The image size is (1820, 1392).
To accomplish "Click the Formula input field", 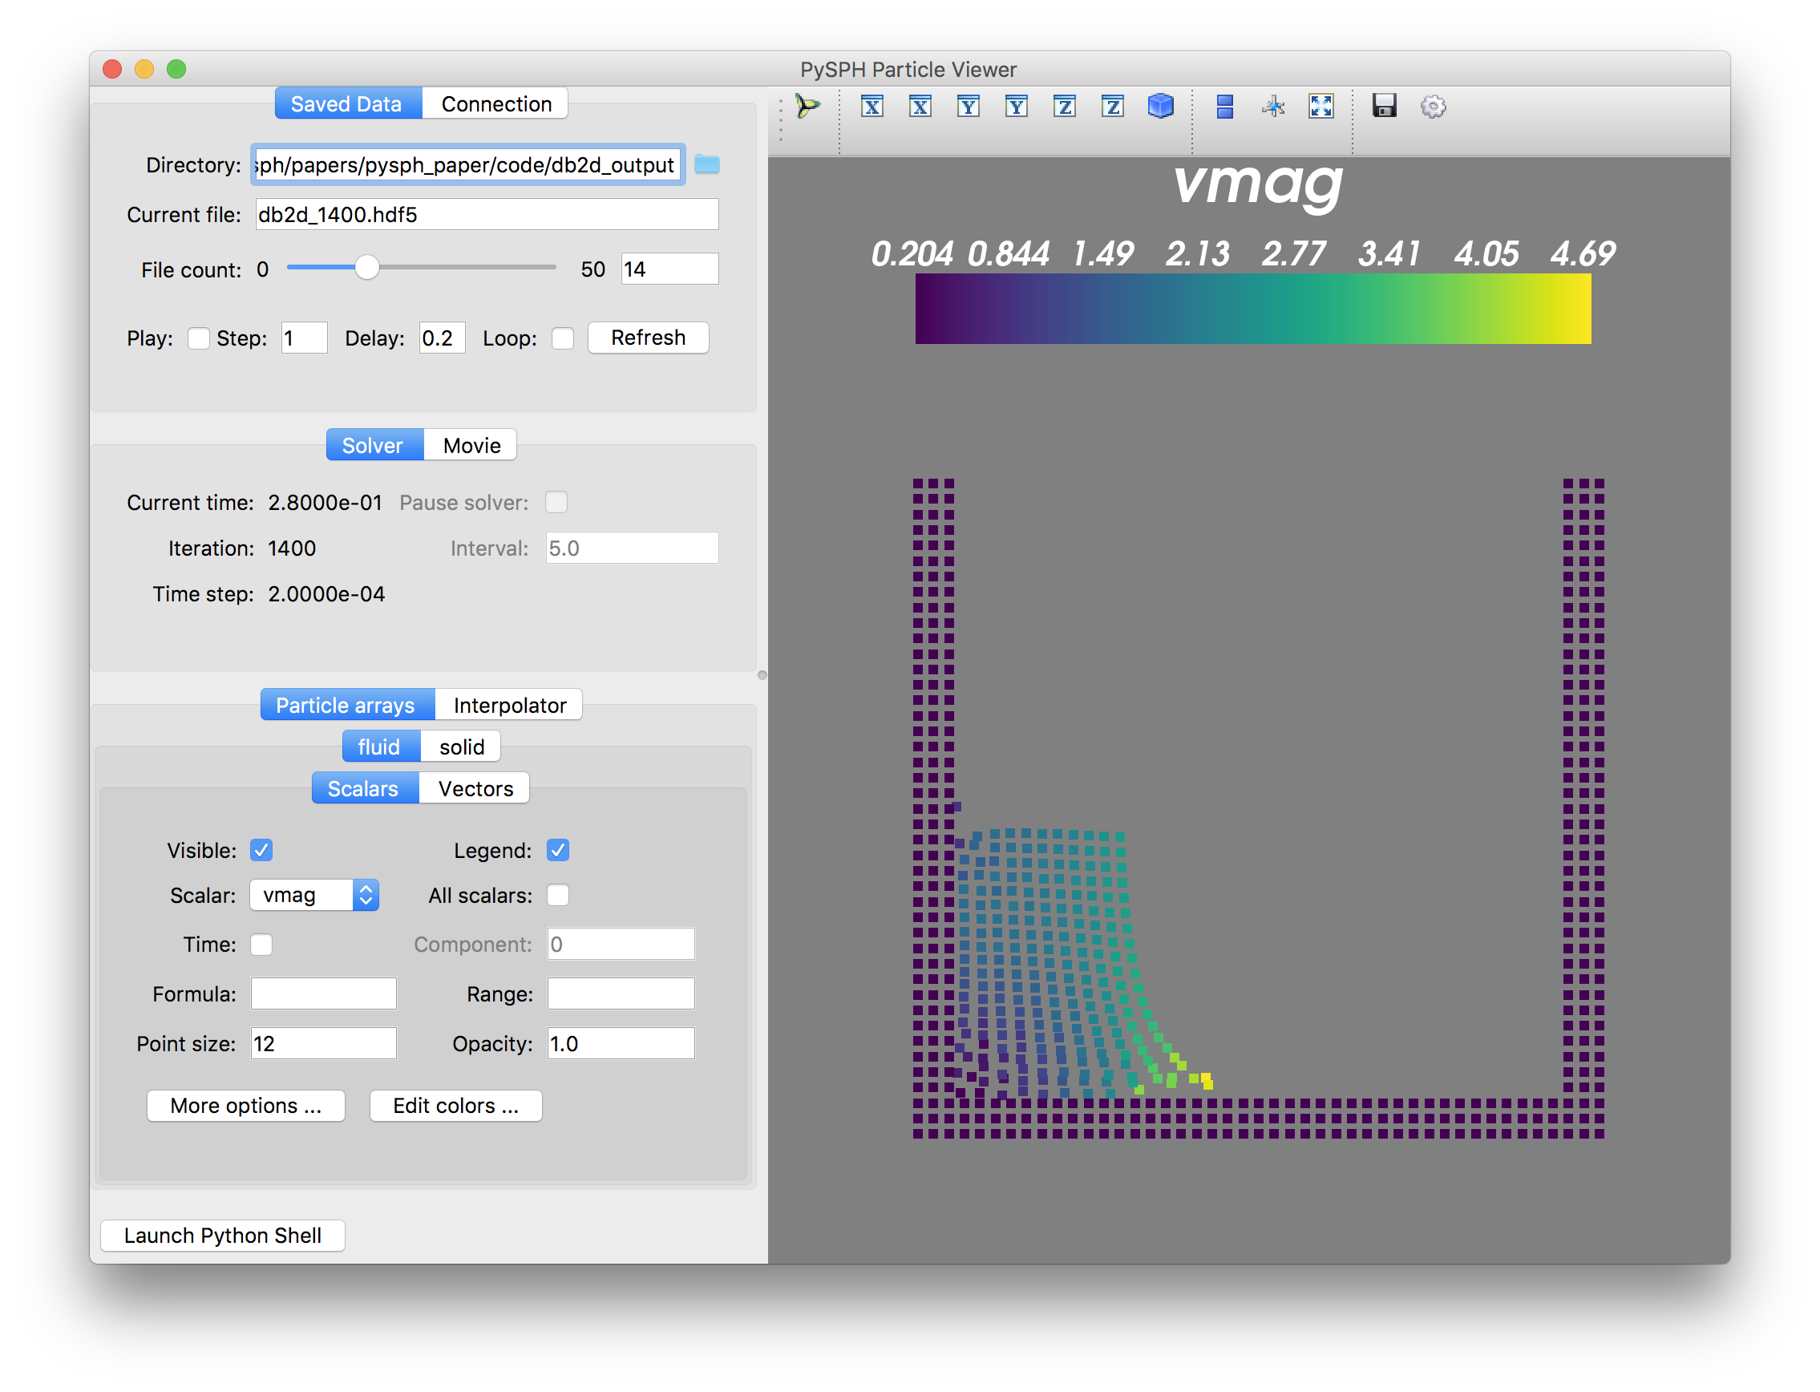I will [x=324, y=993].
